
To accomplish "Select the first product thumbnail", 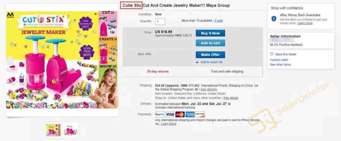I will [x=53, y=130].
